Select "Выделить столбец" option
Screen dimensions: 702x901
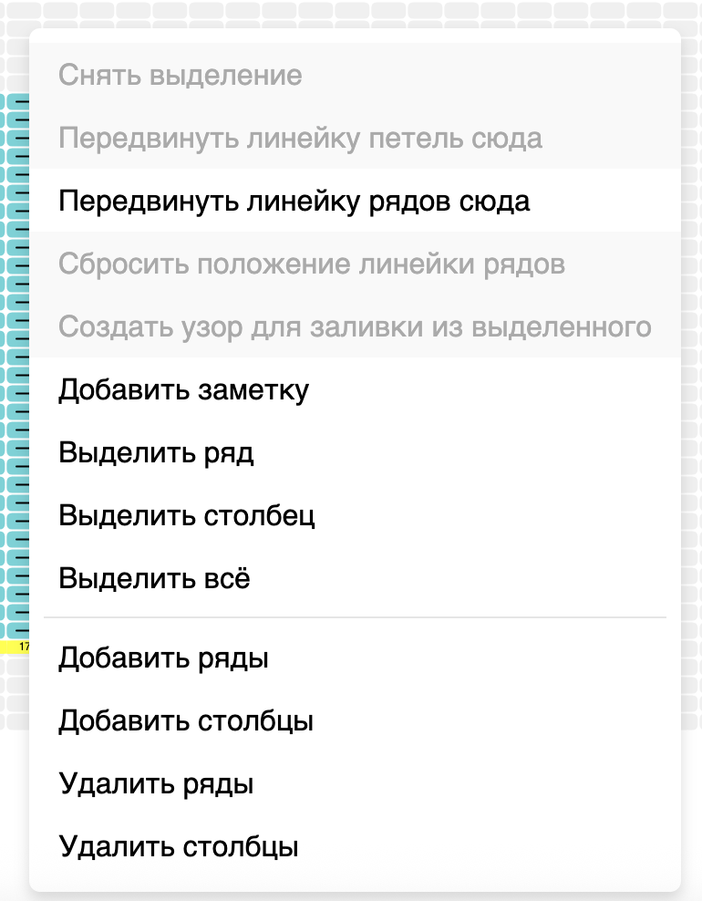tap(187, 515)
